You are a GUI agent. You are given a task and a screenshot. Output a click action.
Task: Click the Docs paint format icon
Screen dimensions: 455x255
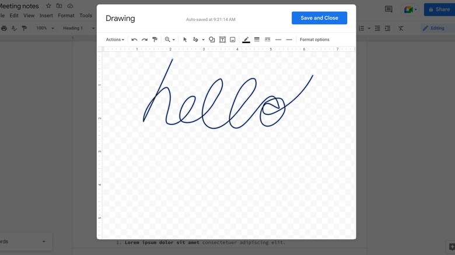24,28
